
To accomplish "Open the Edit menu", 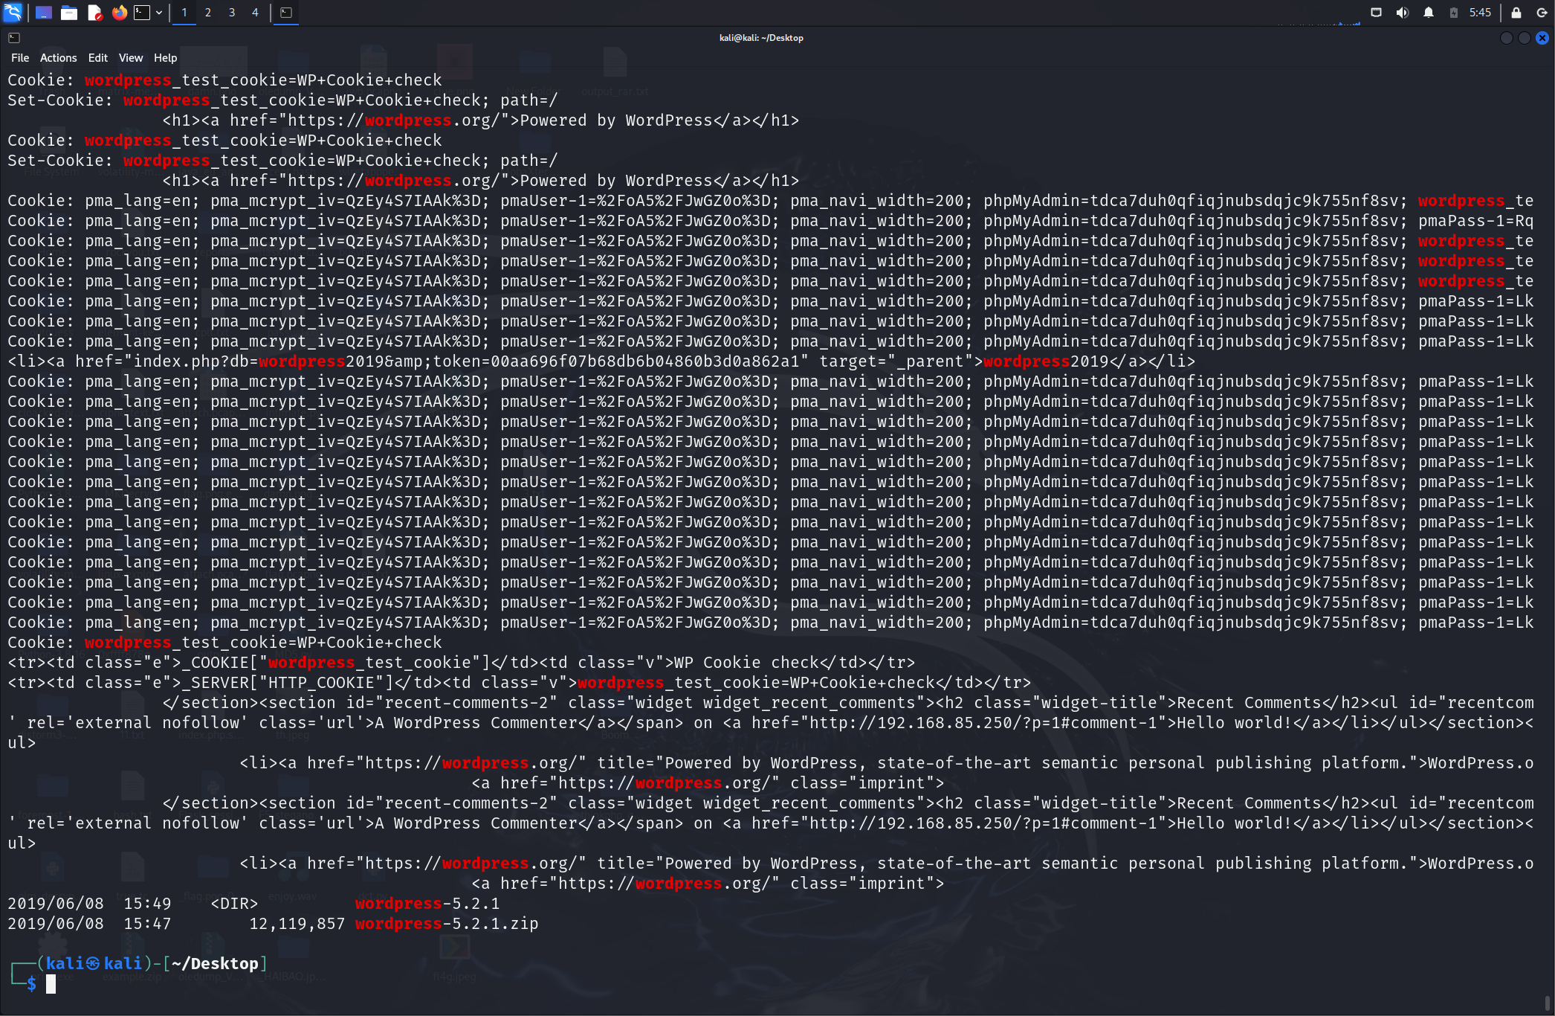I will 97,58.
